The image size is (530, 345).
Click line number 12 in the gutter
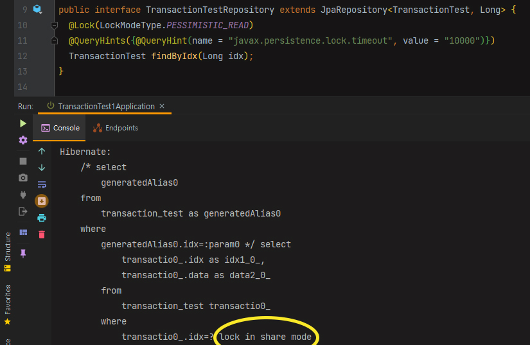tap(22, 56)
